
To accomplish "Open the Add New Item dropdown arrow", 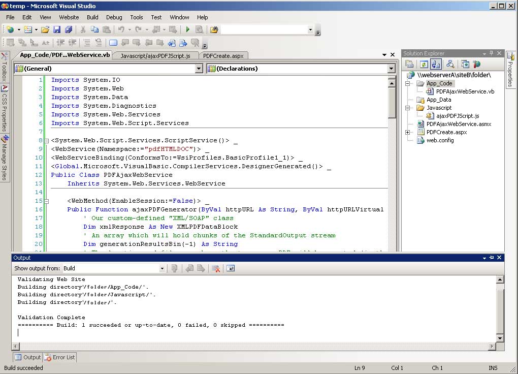I will pos(36,30).
